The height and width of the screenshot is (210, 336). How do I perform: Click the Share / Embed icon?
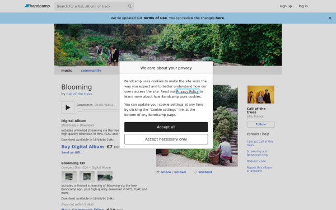click(158, 172)
